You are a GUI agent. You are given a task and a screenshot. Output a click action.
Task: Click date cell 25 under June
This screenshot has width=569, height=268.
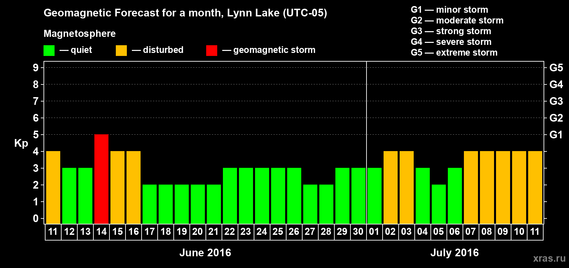(x=278, y=232)
